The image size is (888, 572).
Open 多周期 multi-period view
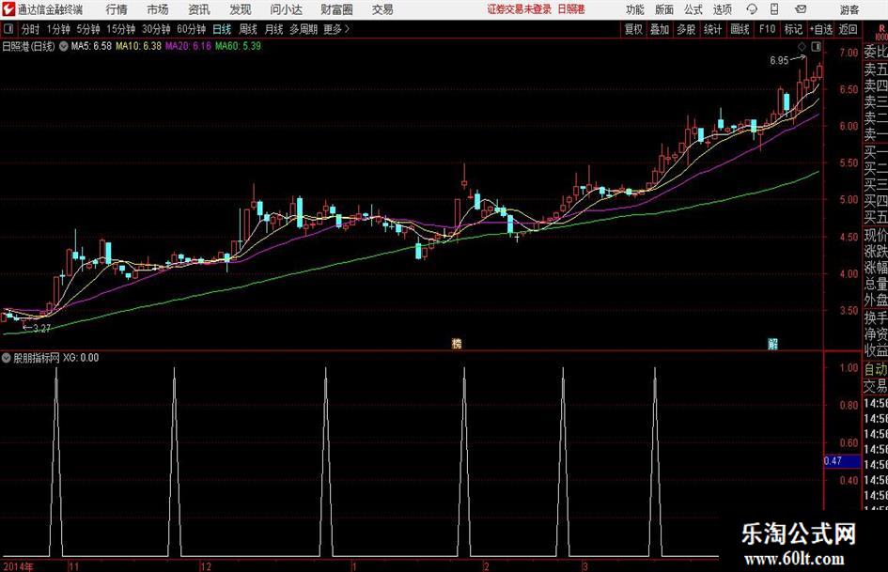click(x=304, y=29)
